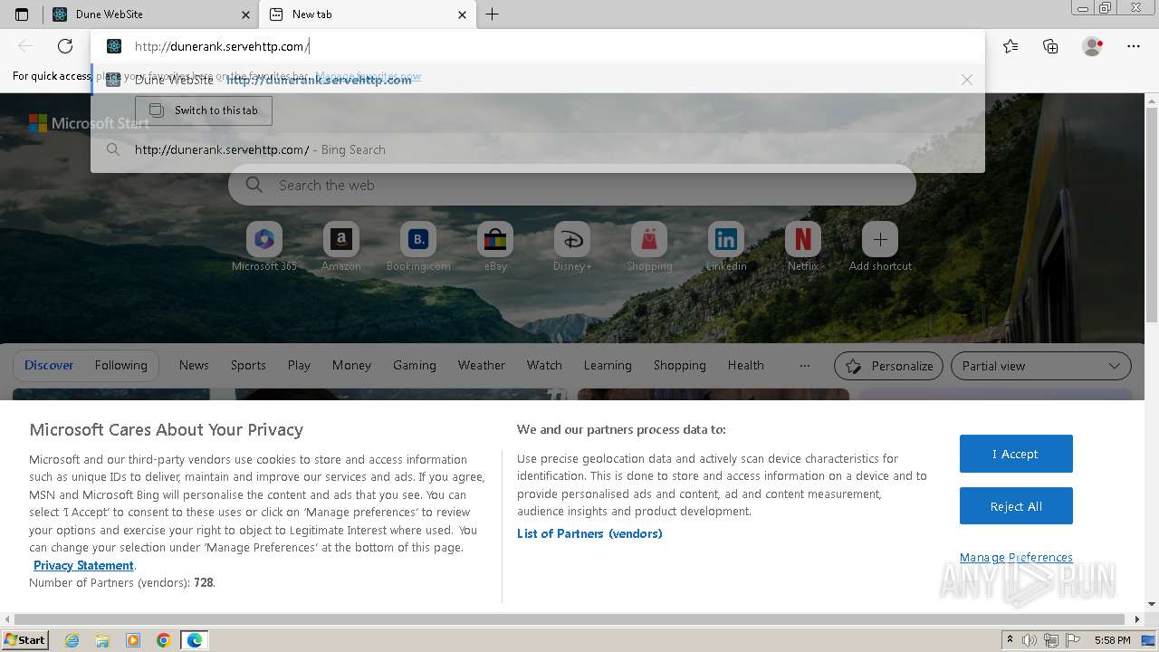Screen dimensions: 1159x652
Task: Select the Discover feed tab
Action: [x=49, y=366]
